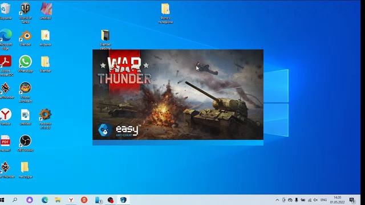
Task: Open the network status tray icon
Action: coord(309,200)
